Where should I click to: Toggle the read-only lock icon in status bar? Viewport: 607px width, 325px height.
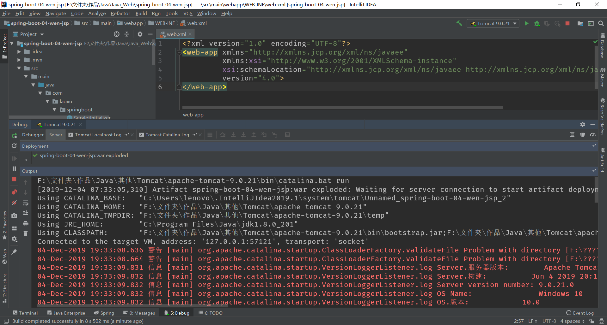(592, 321)
